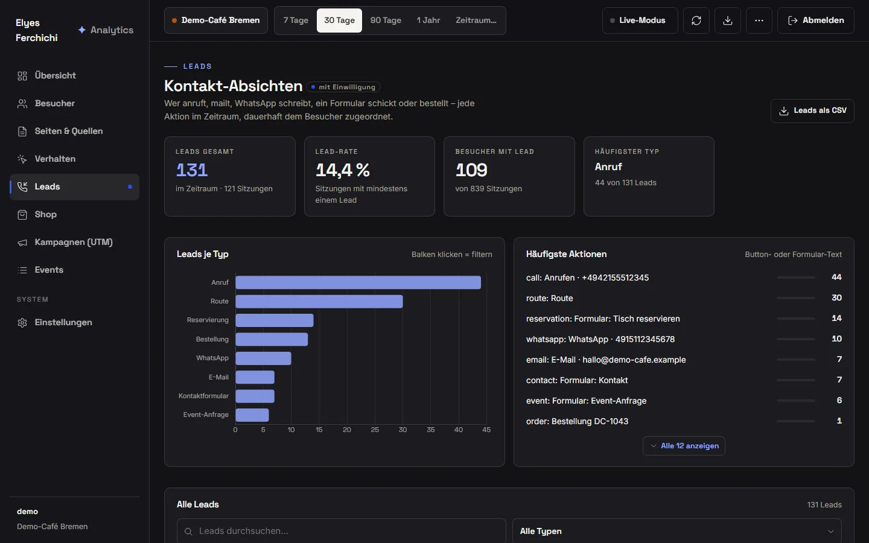This screenshot has height=543, width=869.
Task: Click the refresh data icon
Action: pyautogui.click(x=696, y=21)
